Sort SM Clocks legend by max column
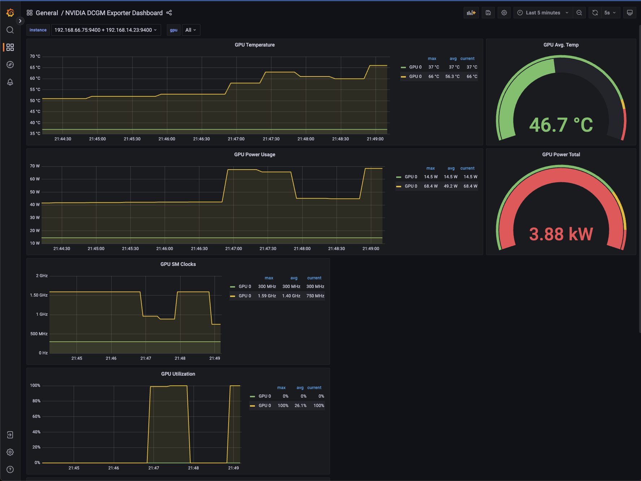The width and height of the screenshot is (641, 481). pyautogui.click(x=269, y=278)
